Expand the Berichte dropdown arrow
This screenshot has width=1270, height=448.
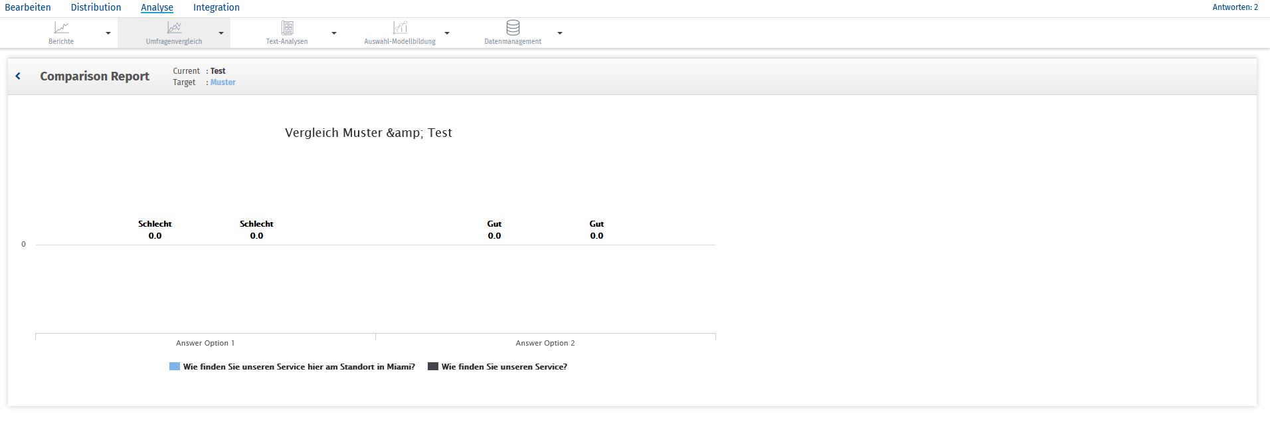[x=108, y=33]
